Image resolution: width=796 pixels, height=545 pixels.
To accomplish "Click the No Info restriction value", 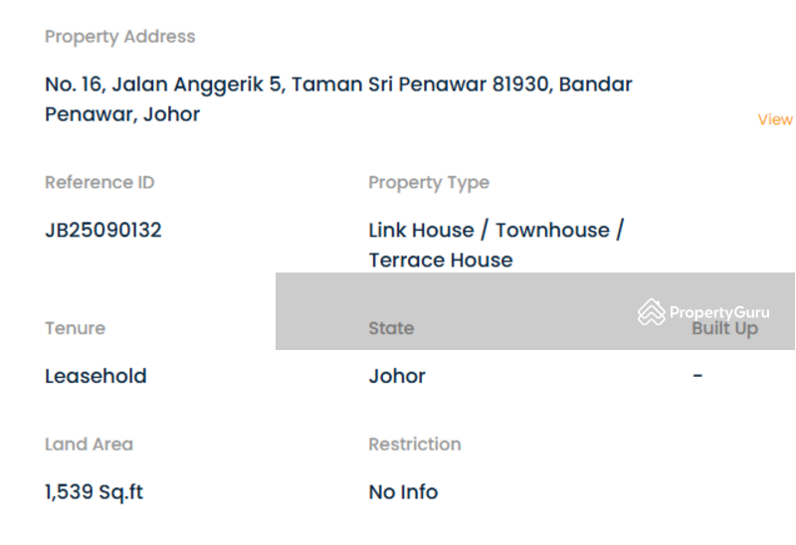I will pos(403,491).
